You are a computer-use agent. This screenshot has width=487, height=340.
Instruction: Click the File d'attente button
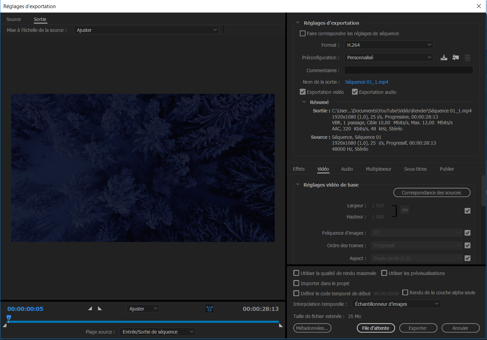[376, 328]
